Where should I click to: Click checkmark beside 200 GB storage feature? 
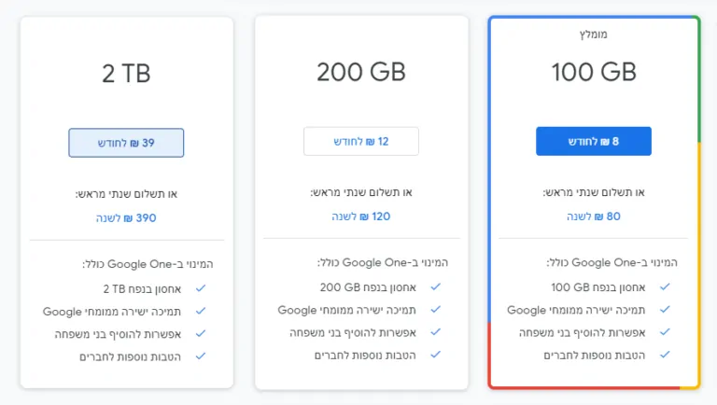pyautogui.click(x=436, y=286)
